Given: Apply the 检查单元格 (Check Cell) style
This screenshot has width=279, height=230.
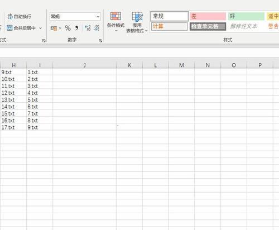Looking at the screenshot, I should tap(208, 26).
